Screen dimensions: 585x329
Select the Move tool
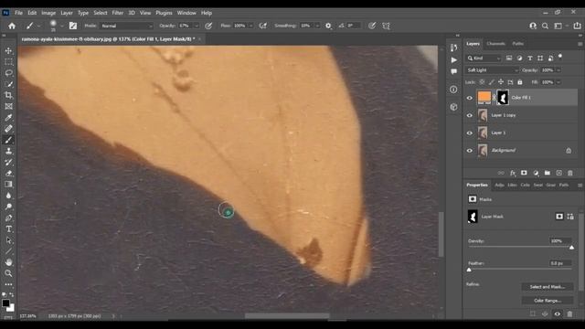point(8,50)
